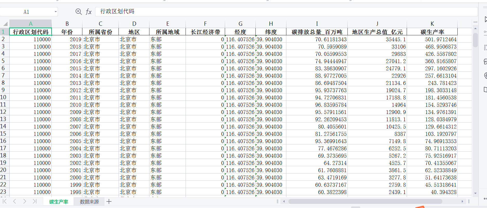Select column G header
This screenshot has height=208, width=487.
coord(240,24)
